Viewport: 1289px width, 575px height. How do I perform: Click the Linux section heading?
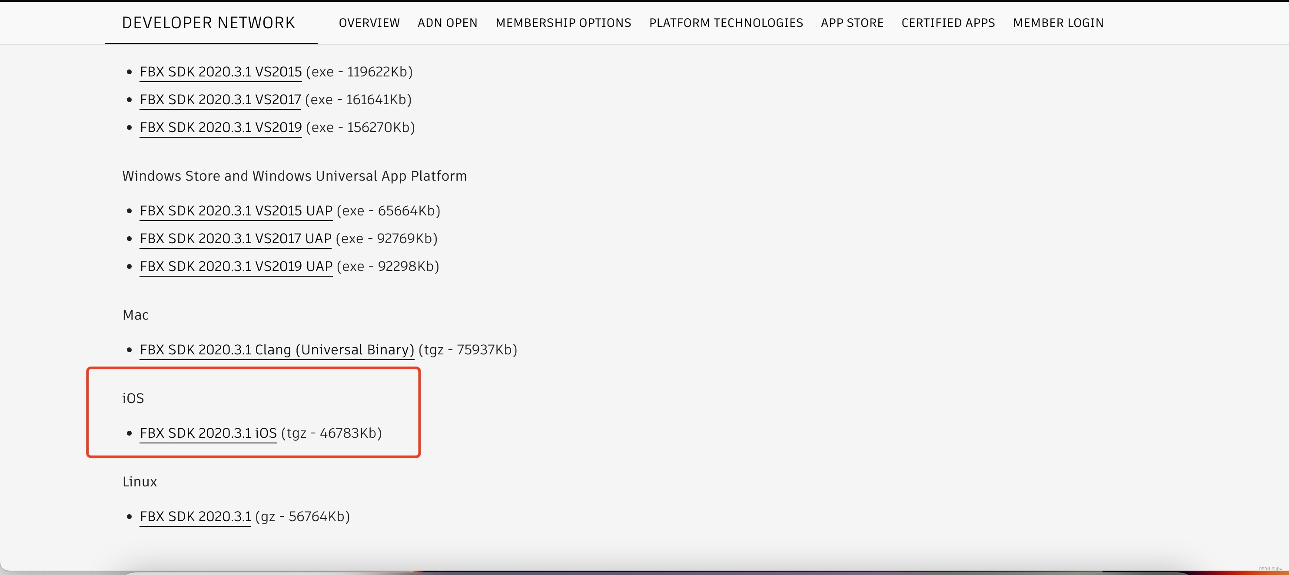[140, 482]
